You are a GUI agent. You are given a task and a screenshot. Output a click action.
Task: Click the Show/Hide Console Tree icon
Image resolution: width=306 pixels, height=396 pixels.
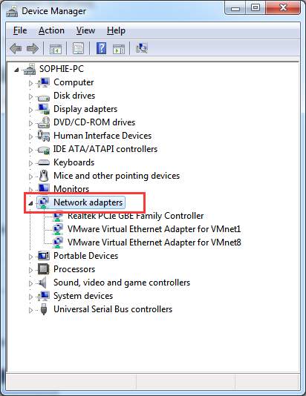(x=56, y=48)
